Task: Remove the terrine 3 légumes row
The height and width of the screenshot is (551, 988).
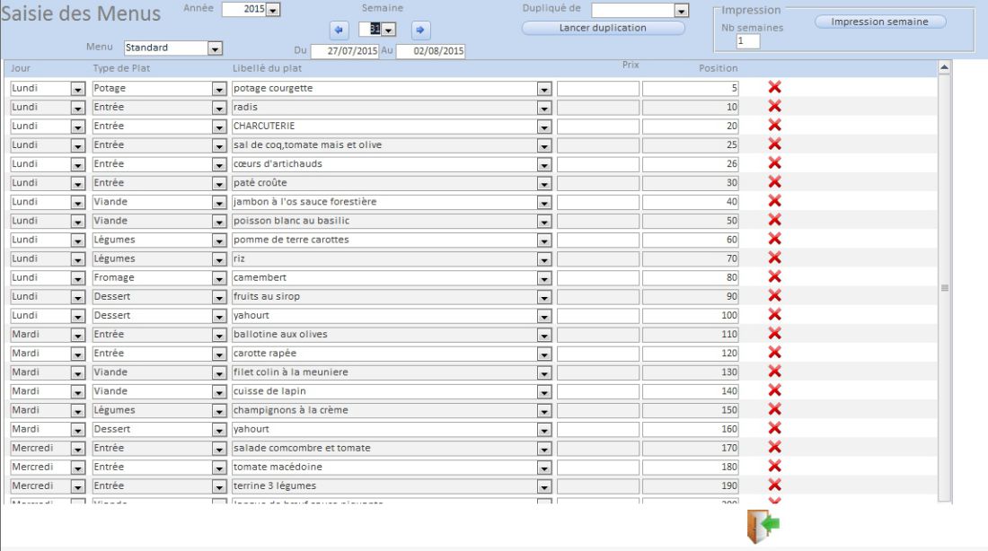Action: tap(774, 485)
